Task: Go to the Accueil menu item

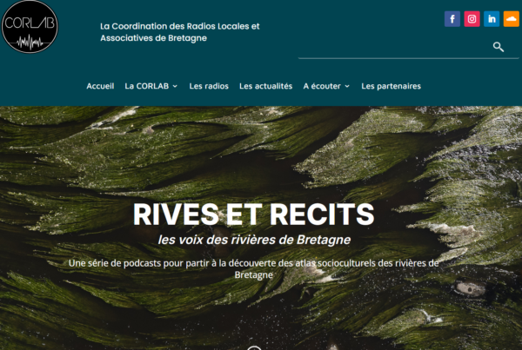Action: pyautogui.click(x=100, y=86)
